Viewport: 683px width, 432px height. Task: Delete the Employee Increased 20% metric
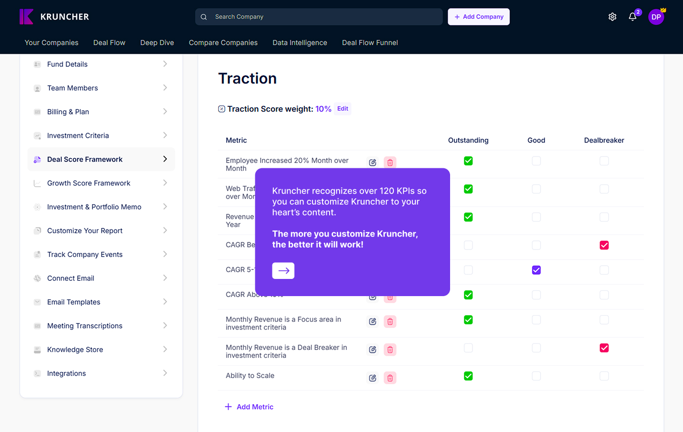pyautogui.click(x=390, y=163)
